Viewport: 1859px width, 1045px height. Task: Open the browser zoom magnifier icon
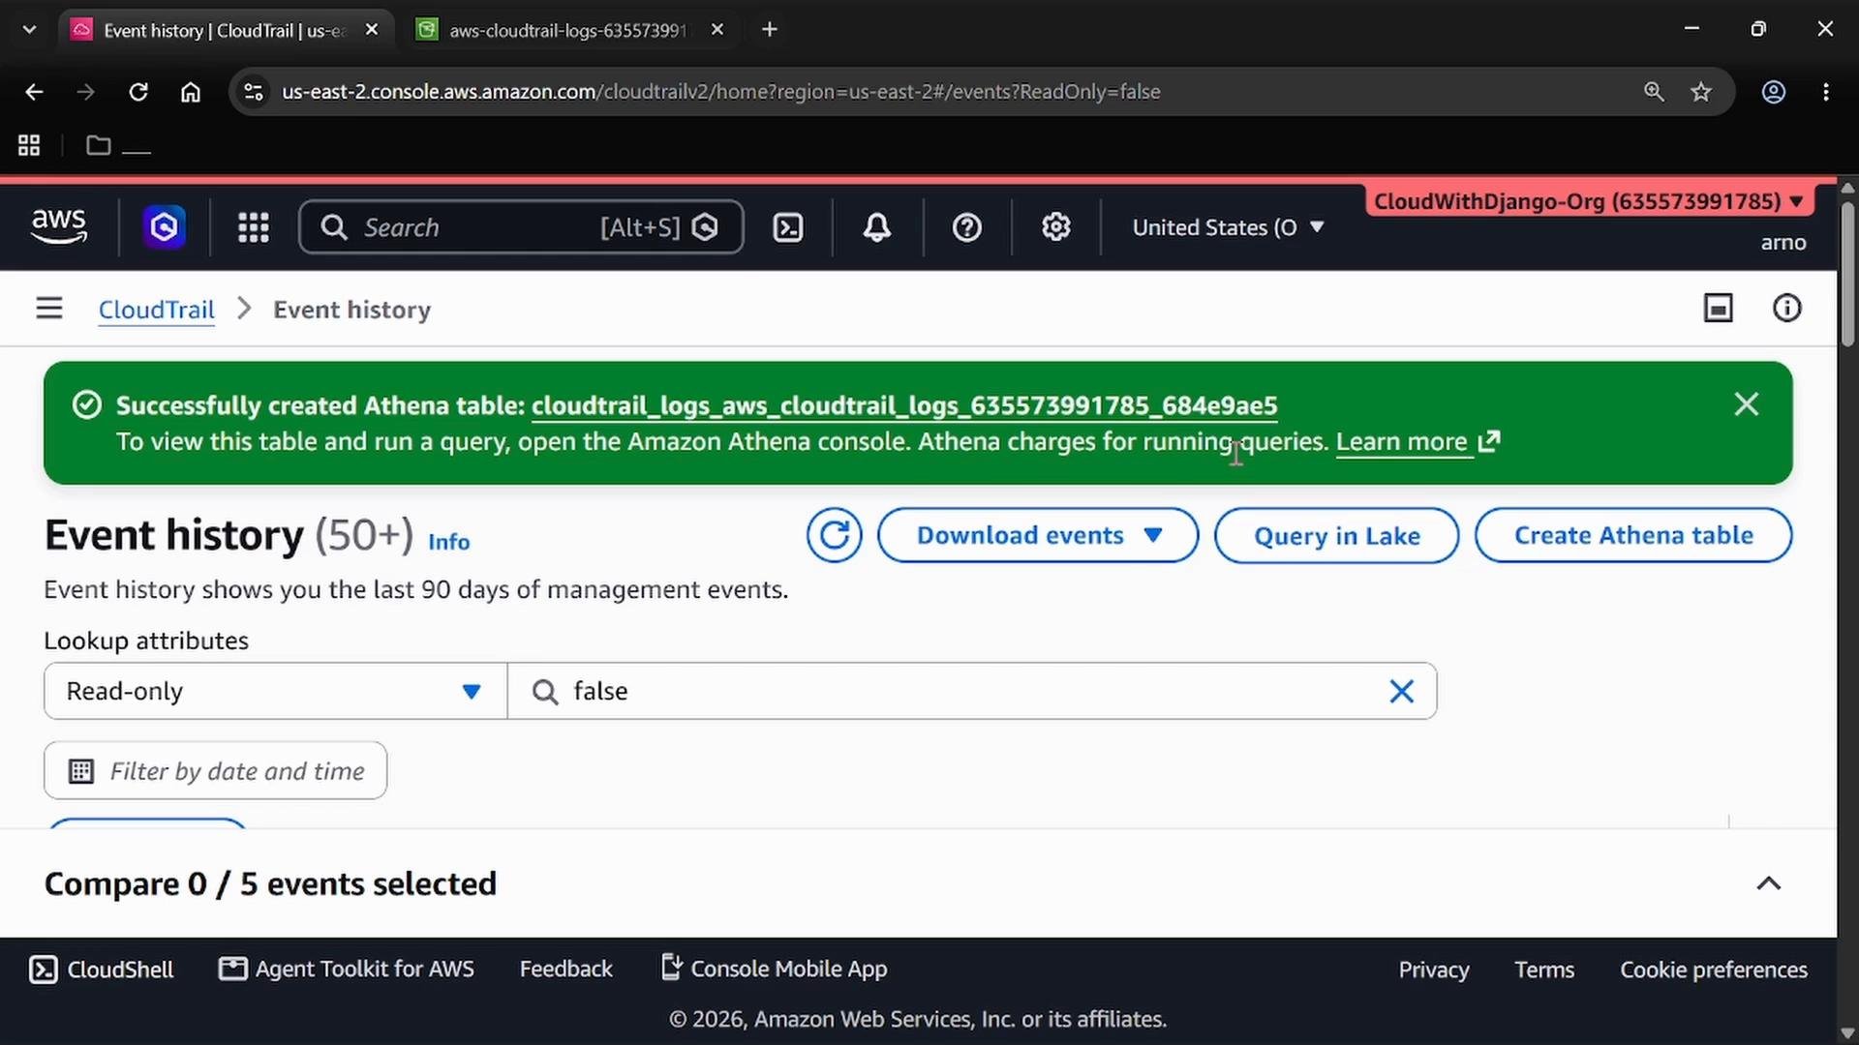(1654, 92)
